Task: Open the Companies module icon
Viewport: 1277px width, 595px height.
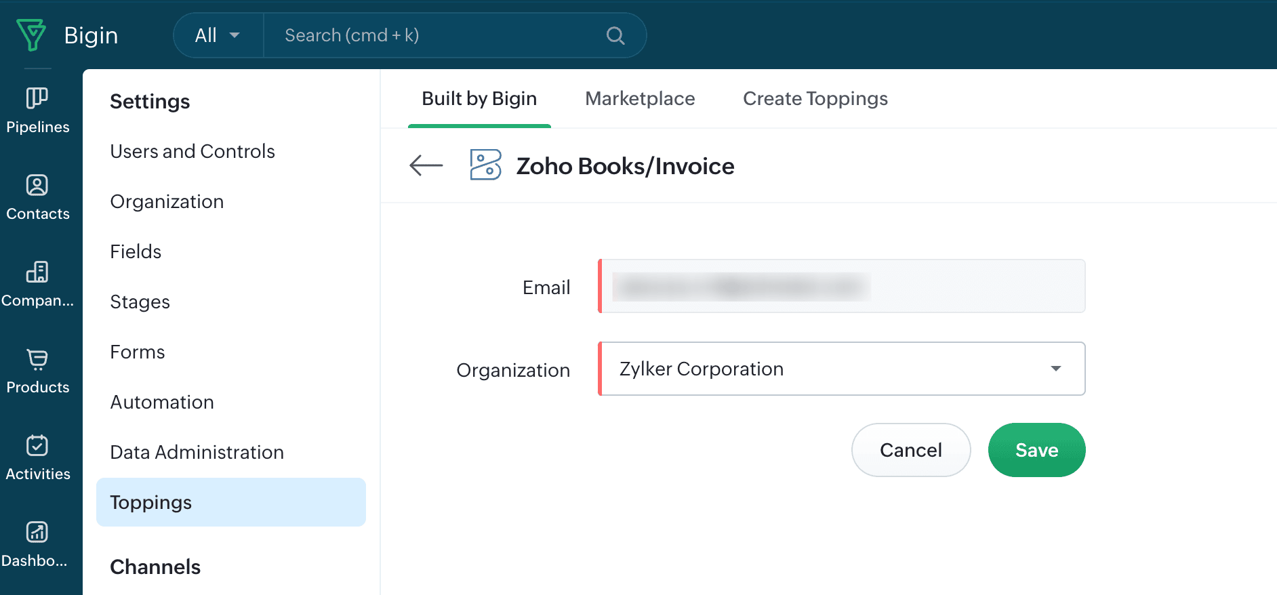Action: [x=37, y=272]
